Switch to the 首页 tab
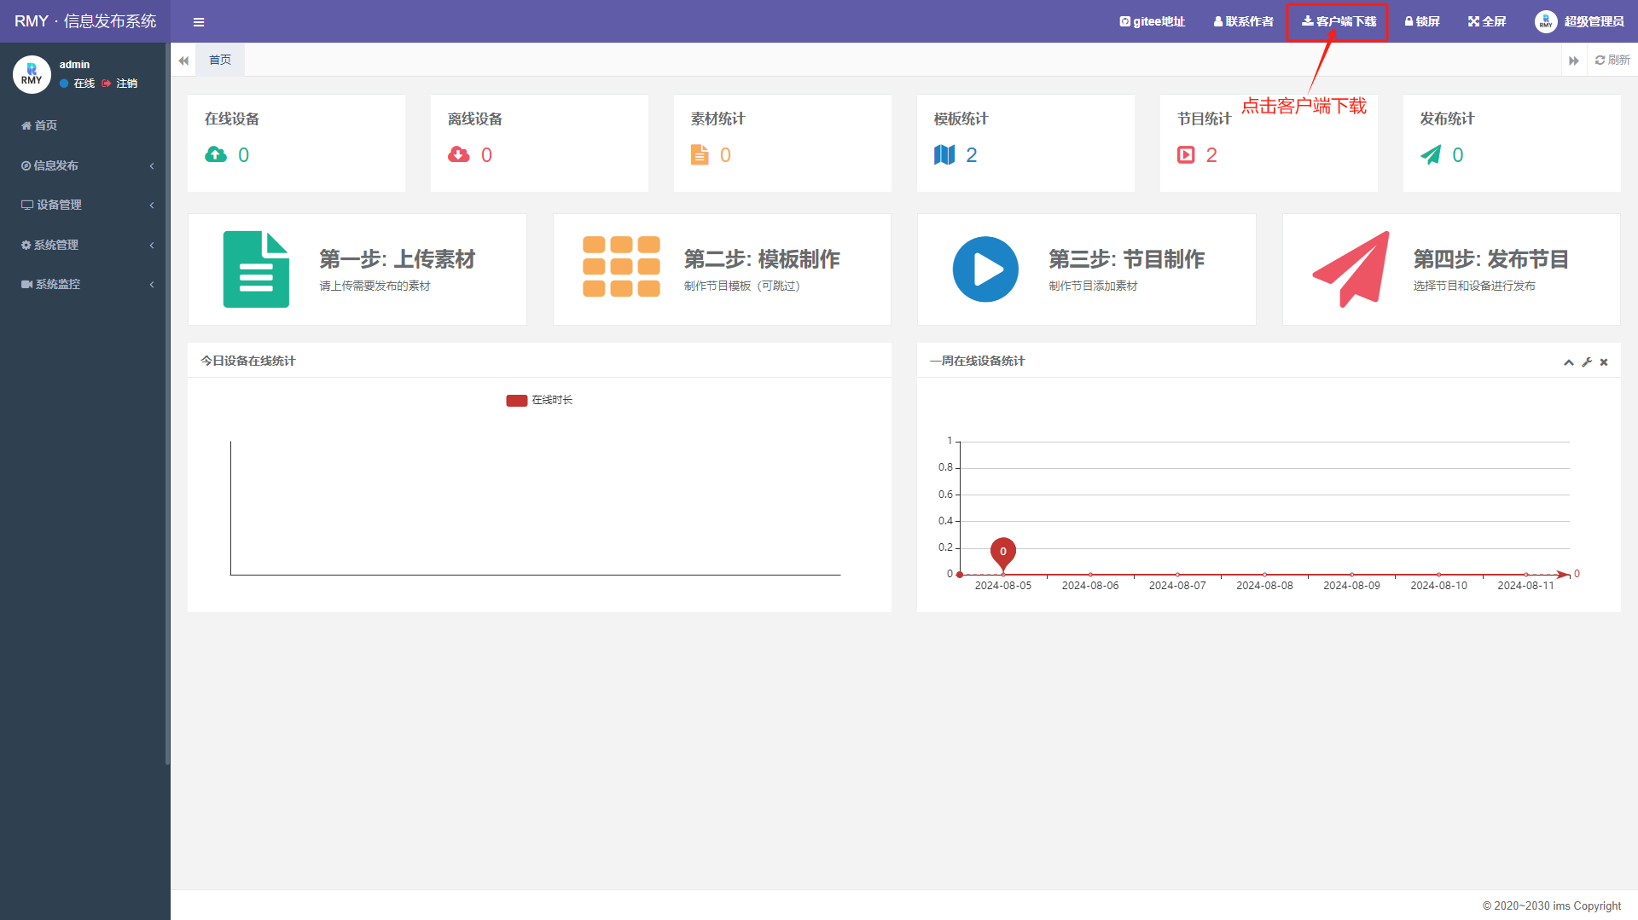The image size is (1638, 920). 219,59
